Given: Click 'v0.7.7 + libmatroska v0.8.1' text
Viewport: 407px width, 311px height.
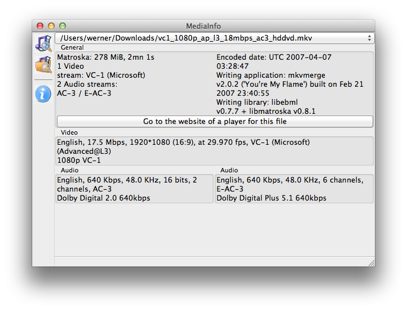Looking at the screenshot, I should [x=266, y=112].
